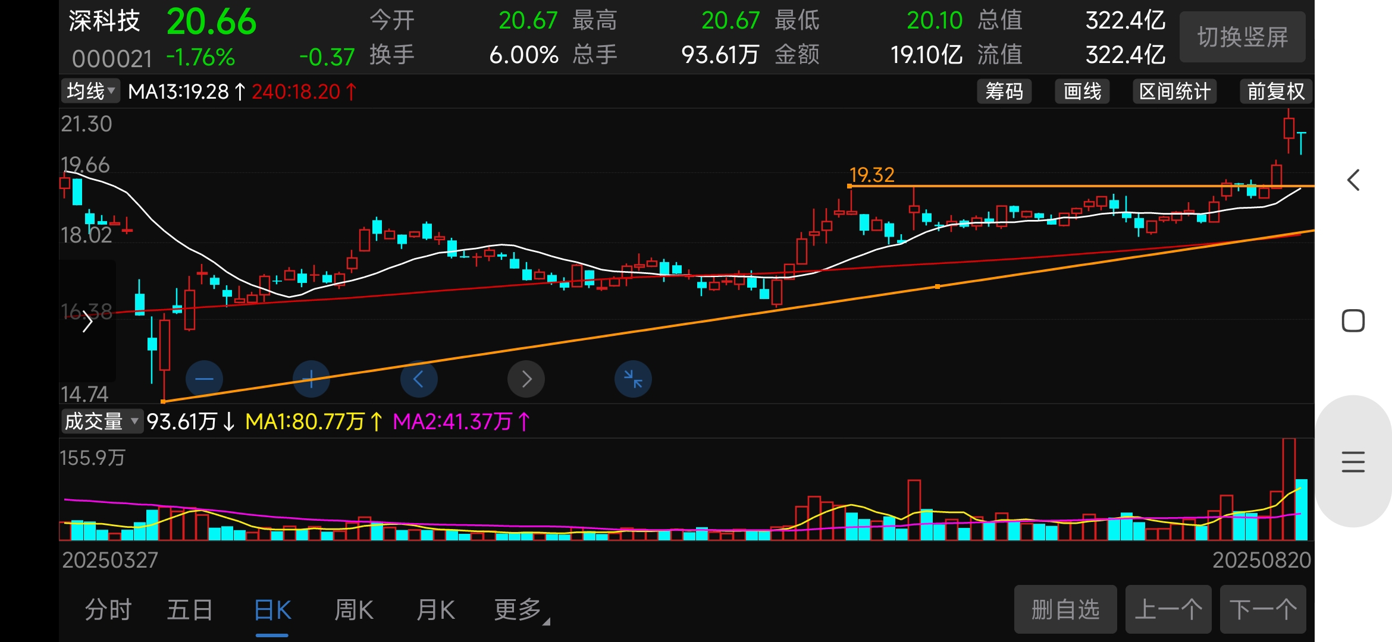This screenshot has width=1392, height=642.
Task: Tap orange 19.32 line price label
Action: 871,175
